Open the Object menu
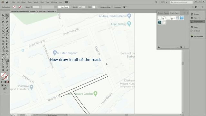Image resolution: width=206 pixels, height=116 pixels. [x=24, y=2]
